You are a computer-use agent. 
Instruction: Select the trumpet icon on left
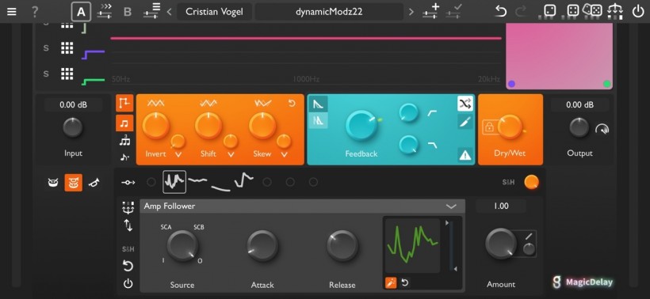tap(95, 182)
